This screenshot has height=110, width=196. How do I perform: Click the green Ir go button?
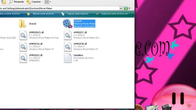[127, 8]
